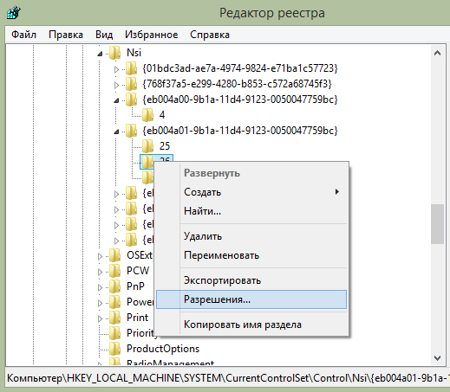450x392 pixels.
Task: Click folder icon of {01bdc3ad-ae7a-4974-9824-e71ba1c57723}
Action: click(131, 68)
